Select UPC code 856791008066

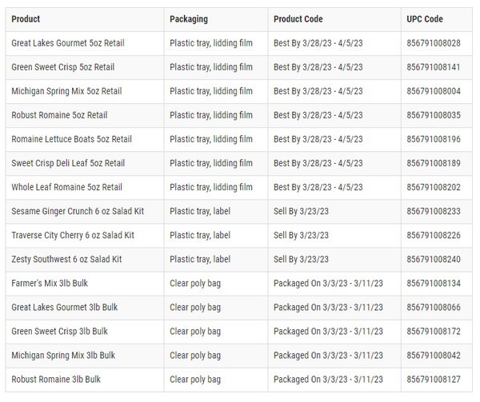pyautogui.click(x=434, y=307)
